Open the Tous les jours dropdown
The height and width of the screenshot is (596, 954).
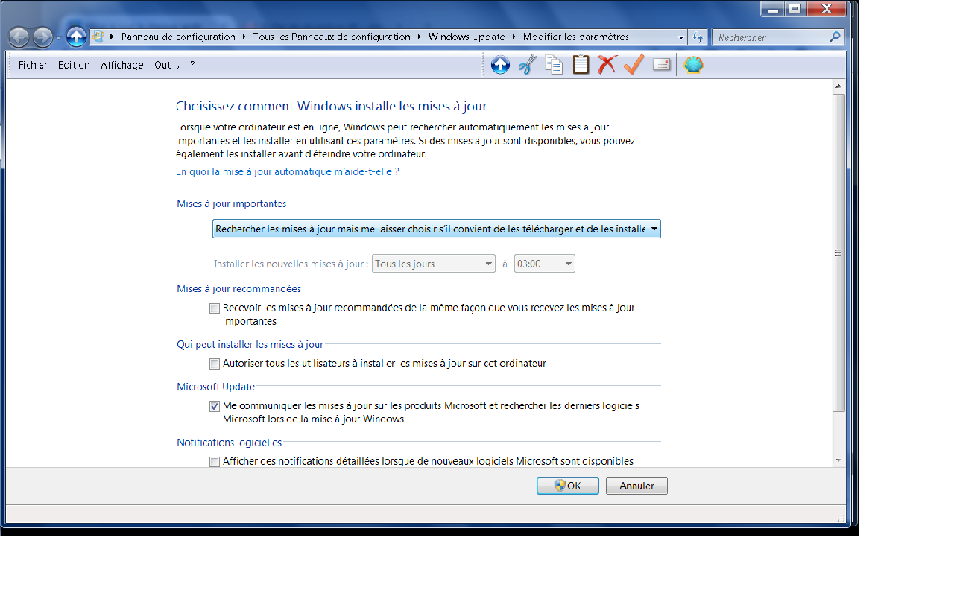tap(434, 264)
